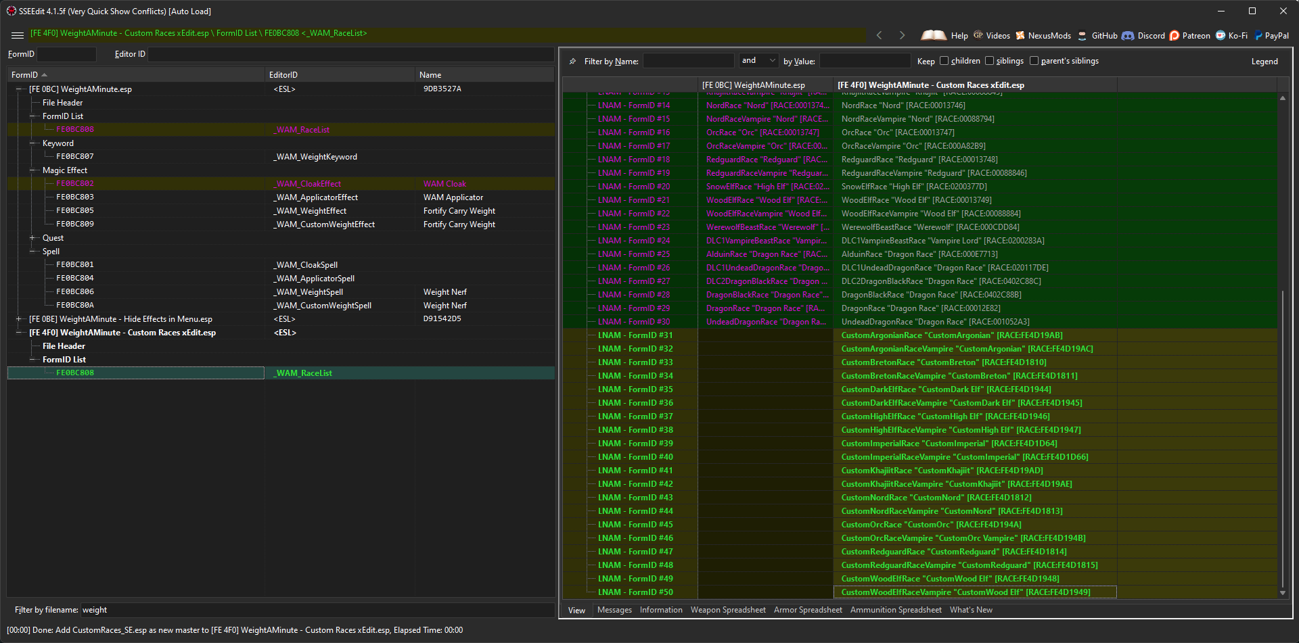The image size is (1299, 643).
Task: Select the FE0BC804 _WAM_ApplicatorSpell record
Action: click(x=281, y=279)
